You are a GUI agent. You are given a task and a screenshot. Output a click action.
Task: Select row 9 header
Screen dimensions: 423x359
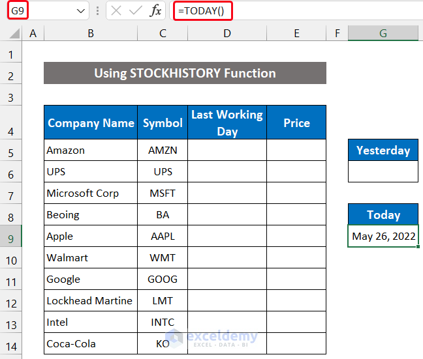10,237
